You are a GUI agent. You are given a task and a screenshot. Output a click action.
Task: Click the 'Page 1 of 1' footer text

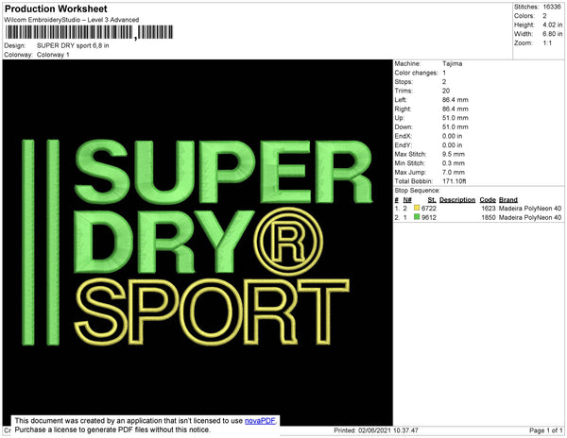click(x=546, y=430)
